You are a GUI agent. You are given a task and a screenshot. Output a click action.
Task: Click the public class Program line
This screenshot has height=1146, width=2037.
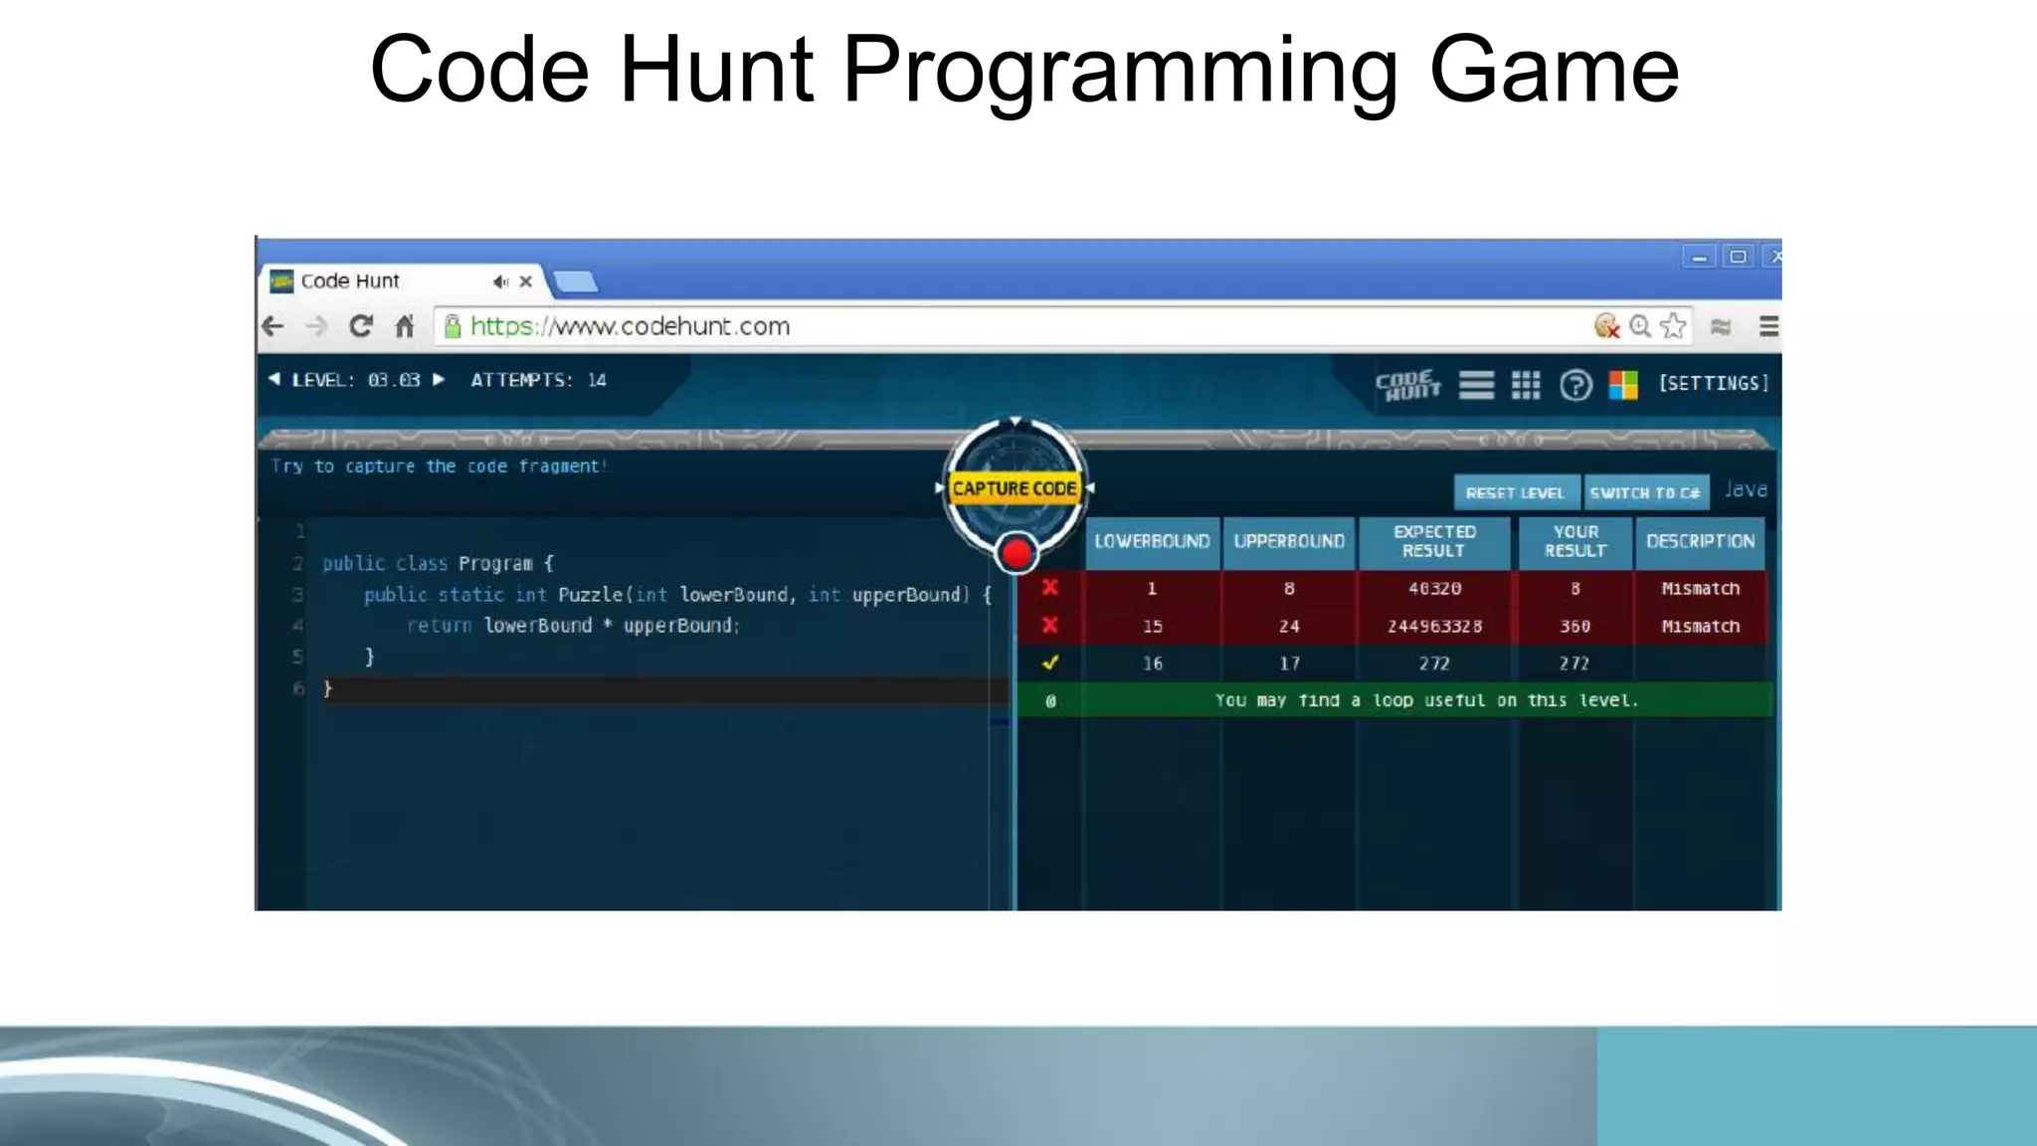pyautogui.click(x=438, y=563)
